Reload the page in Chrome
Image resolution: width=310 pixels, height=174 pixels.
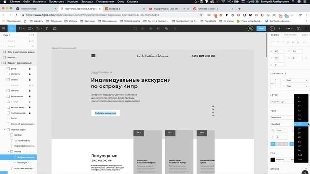coord(16,15)
